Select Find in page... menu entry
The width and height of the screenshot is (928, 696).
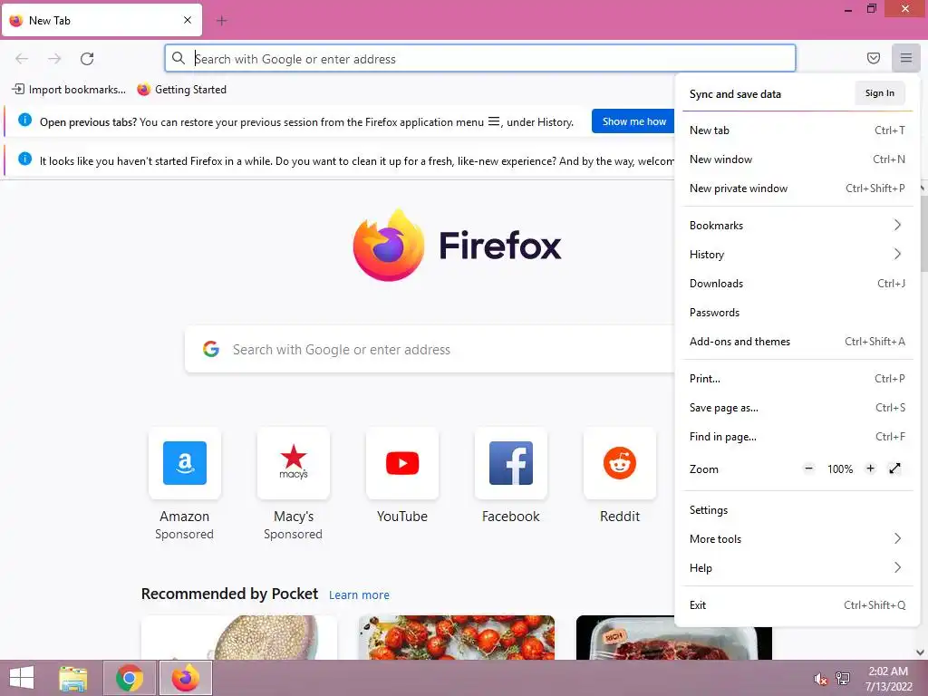tap(797, 436)
